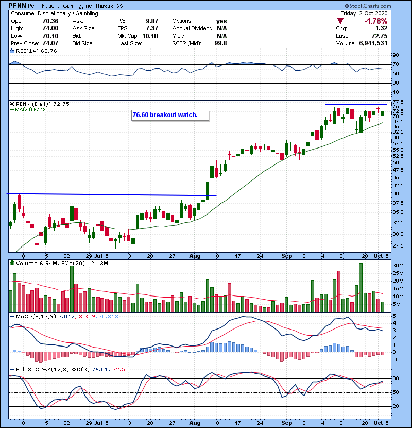
Task: Click the P/E value -9.87
Action: [151, 21]
